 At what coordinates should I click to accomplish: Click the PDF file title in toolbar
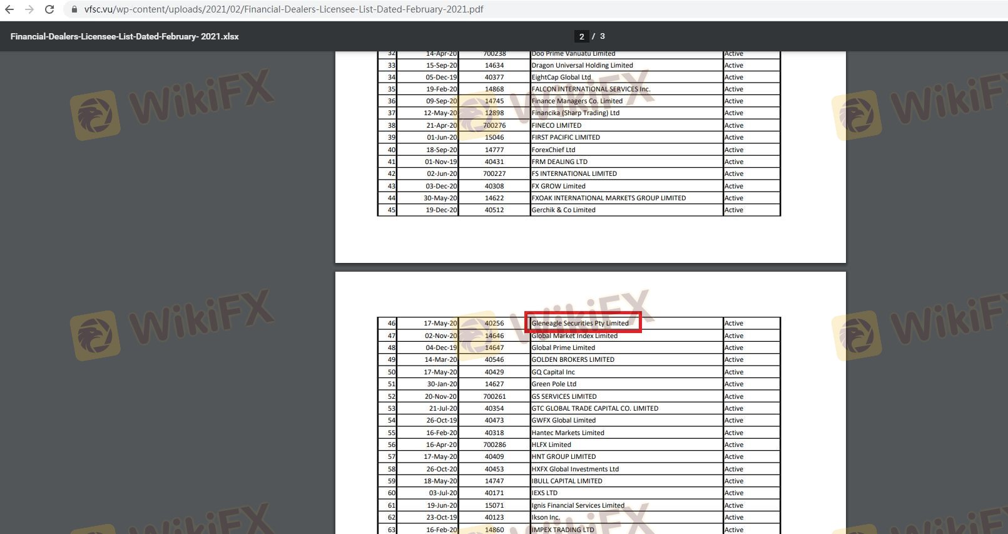coord(125,36)
